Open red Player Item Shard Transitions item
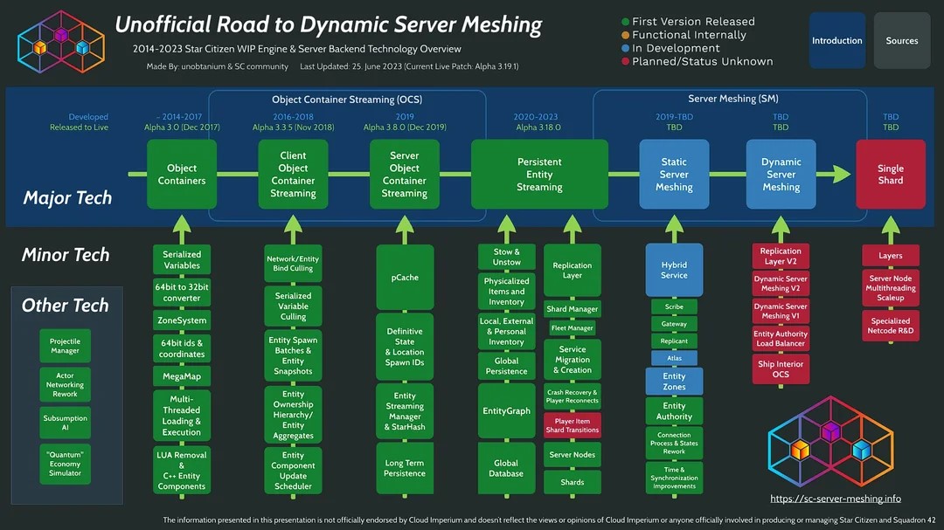Screen dimensions: 944x530 click(x=572, y=425)
